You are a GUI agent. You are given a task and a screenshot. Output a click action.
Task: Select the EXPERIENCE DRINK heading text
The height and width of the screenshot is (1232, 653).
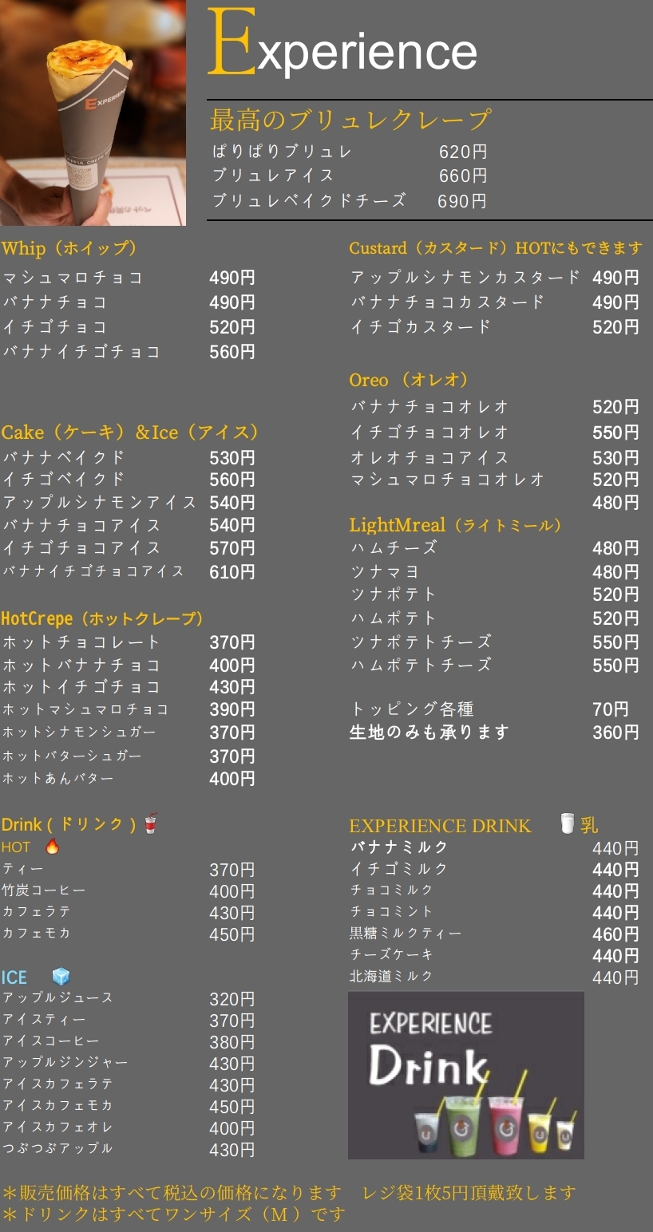[x=440, y=826]
